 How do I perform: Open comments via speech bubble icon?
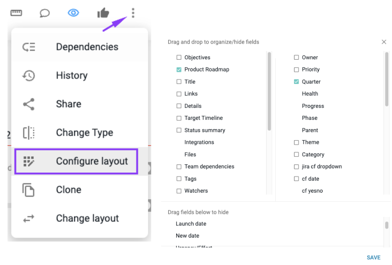click(45, 13)
